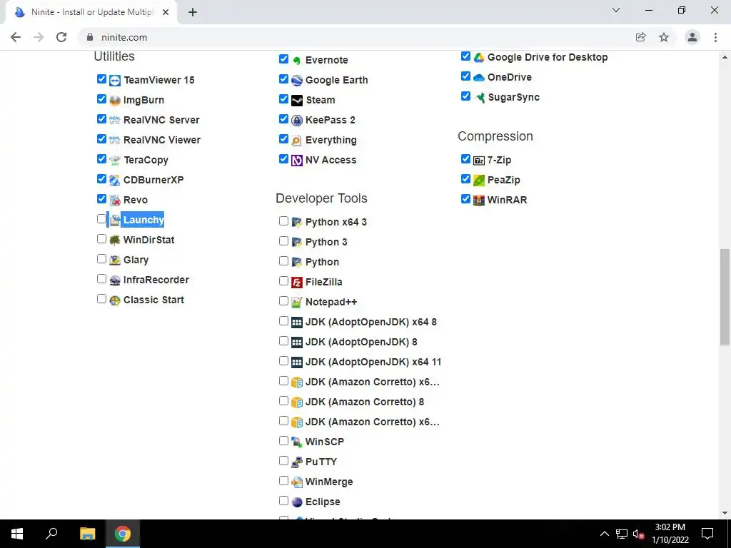Uncheck the RealVNC Viewer checkbox
The image size is (731, 548).
point(101,139)
